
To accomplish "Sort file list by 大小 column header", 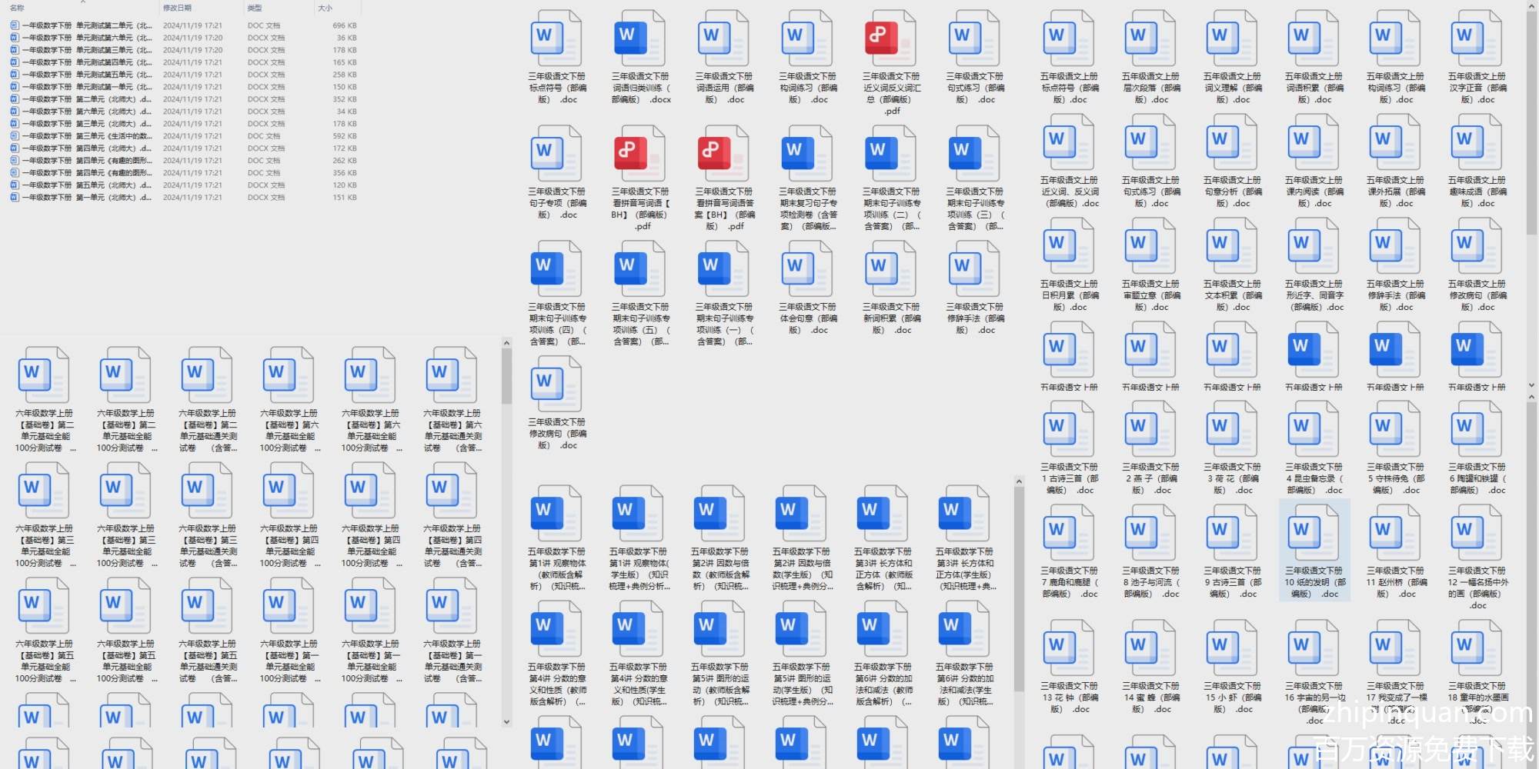I will pos(325,8).
